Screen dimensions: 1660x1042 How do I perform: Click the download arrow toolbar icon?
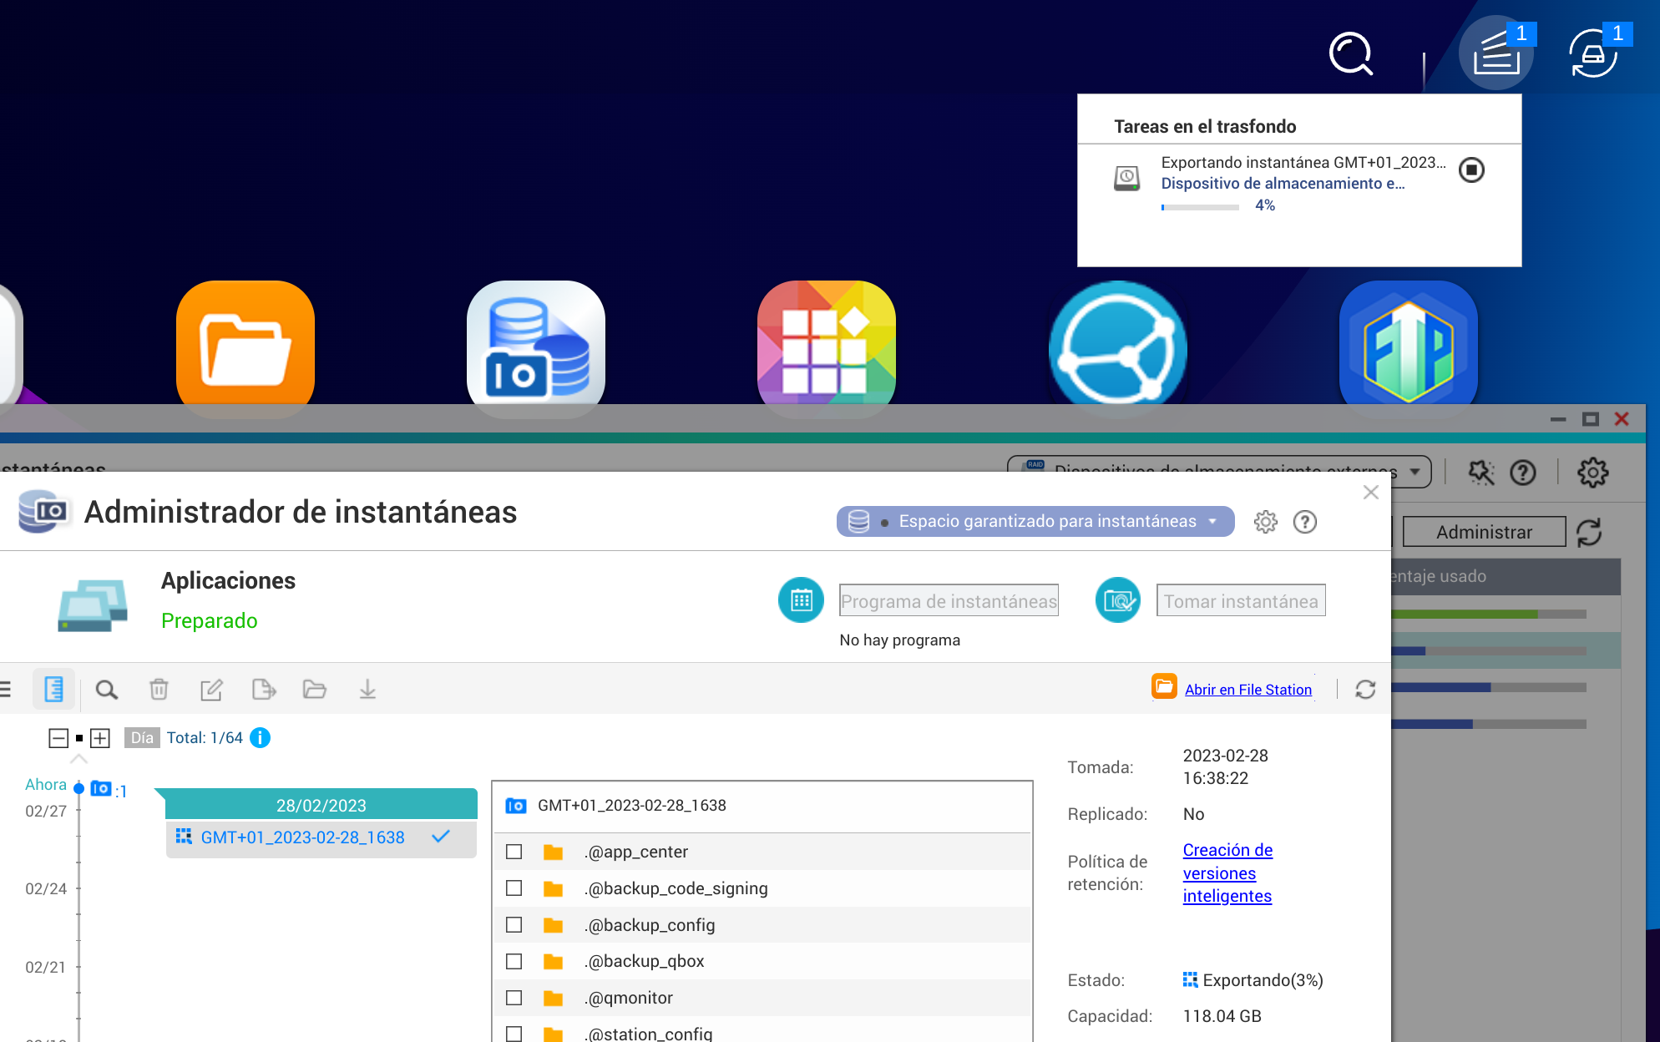(367, 690)
